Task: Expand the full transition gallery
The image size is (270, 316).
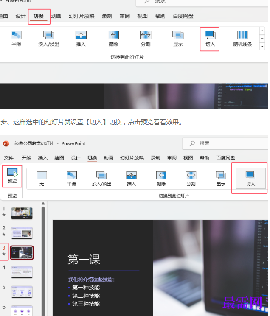Action: 262,46
